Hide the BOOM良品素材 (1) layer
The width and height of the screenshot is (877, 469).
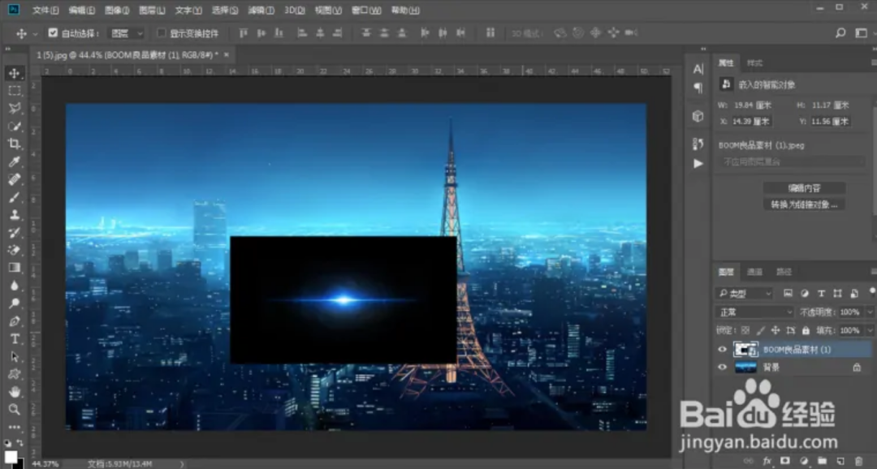pyautogui.click(x=723, y=350)
